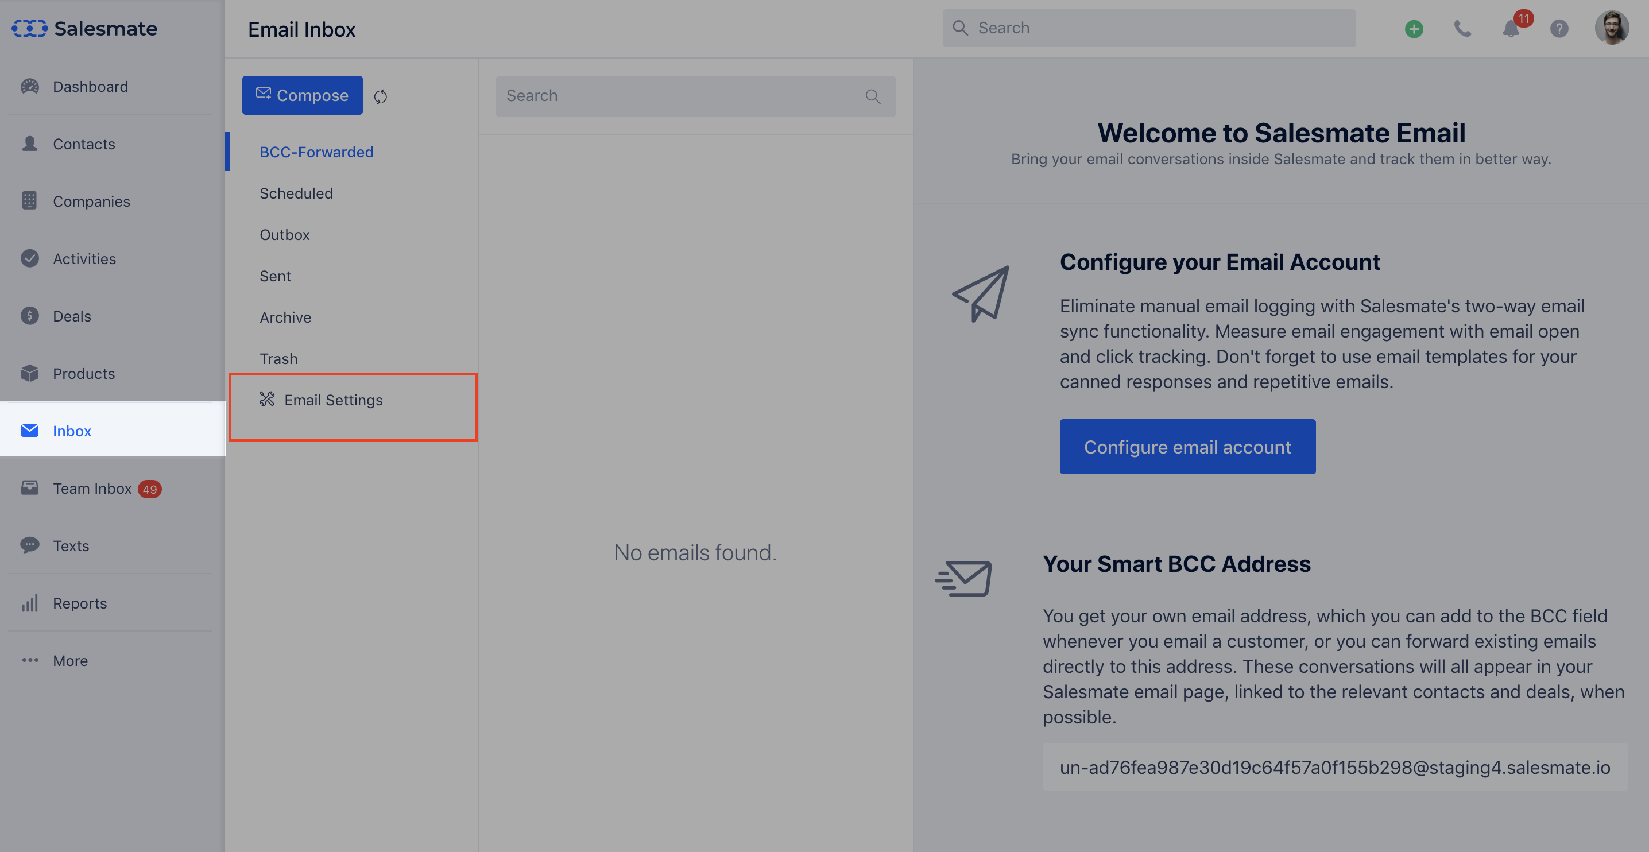
Task: Click Configure email account button
Action: [1187, 447]
